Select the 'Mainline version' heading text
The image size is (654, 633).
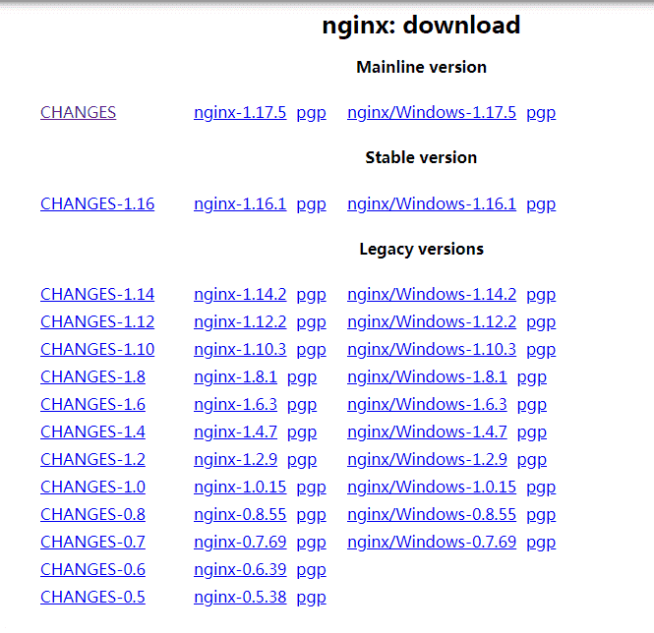pyautogui.click(x=421, y=67)
